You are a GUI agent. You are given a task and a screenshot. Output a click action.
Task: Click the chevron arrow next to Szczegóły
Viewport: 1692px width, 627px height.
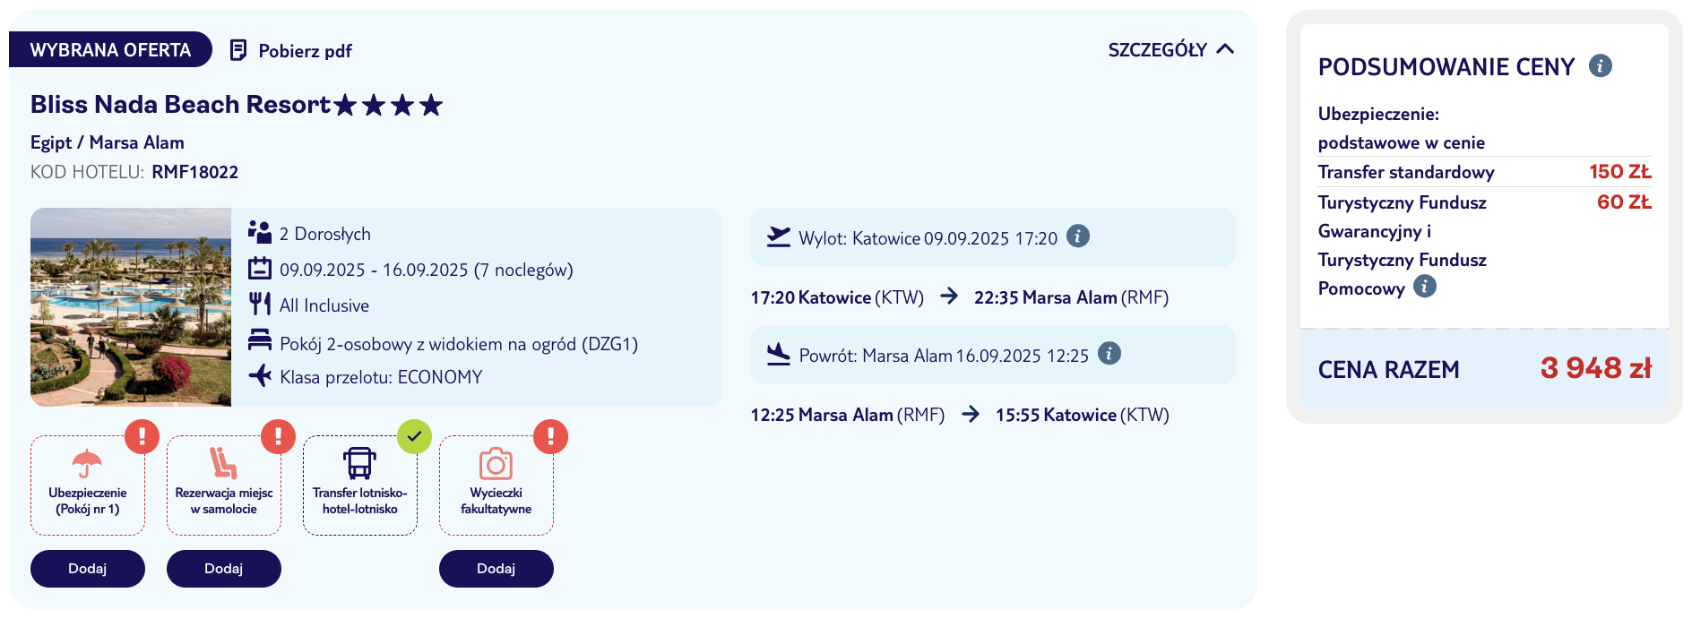point(1225,49)
